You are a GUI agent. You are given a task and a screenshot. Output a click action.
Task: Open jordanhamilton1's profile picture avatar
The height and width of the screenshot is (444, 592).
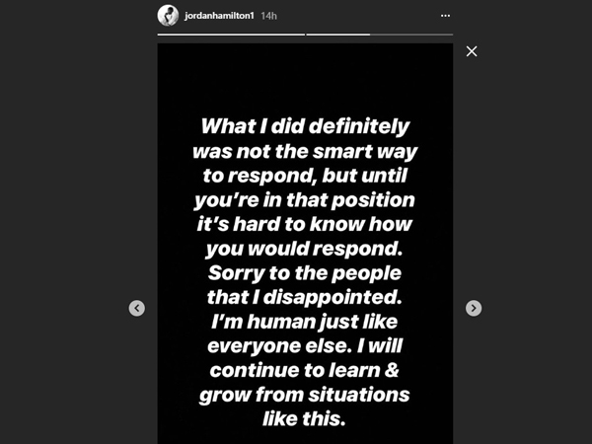(168, 17)
